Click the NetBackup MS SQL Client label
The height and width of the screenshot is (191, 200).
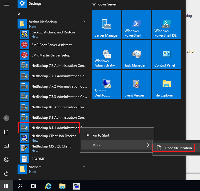click(x=51, y=146)
